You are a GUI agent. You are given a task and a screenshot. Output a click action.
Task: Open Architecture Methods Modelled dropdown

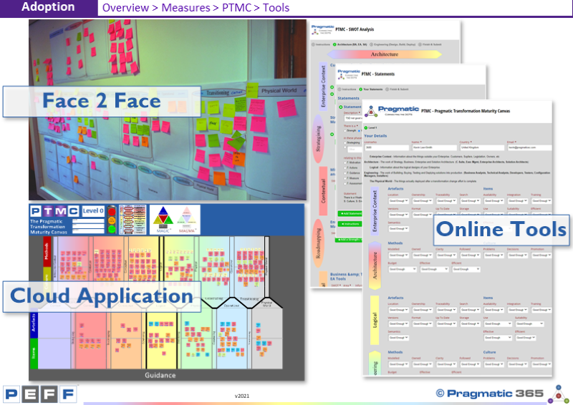click(398, 255)
